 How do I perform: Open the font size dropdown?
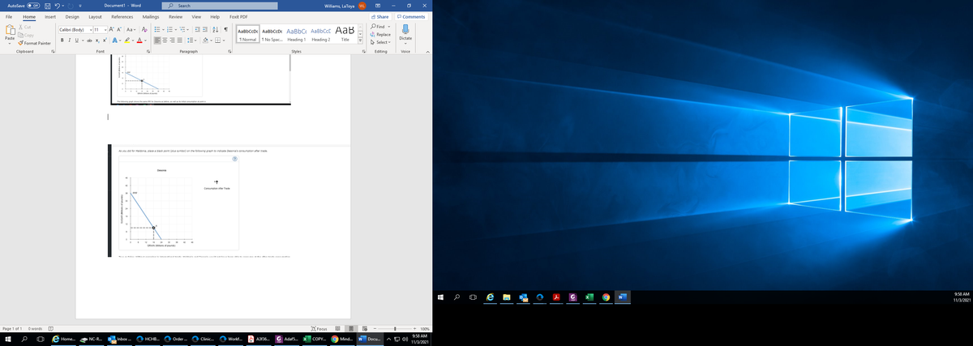pyautogui.click(x=106, y=29)
